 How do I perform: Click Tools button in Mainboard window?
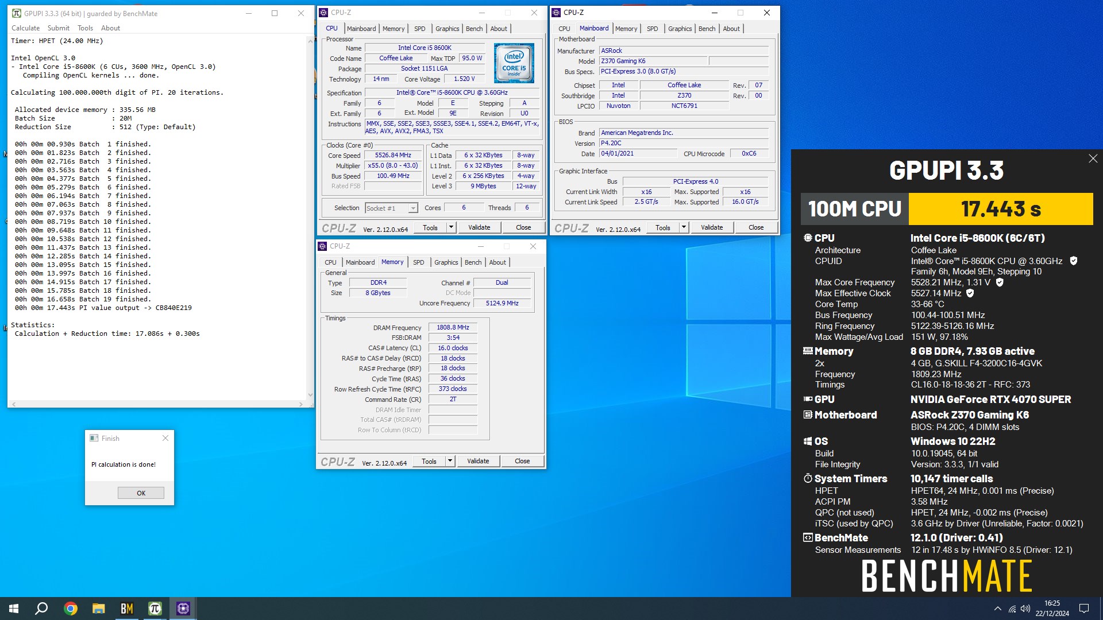pyautogui.click(x=663, y=227)
